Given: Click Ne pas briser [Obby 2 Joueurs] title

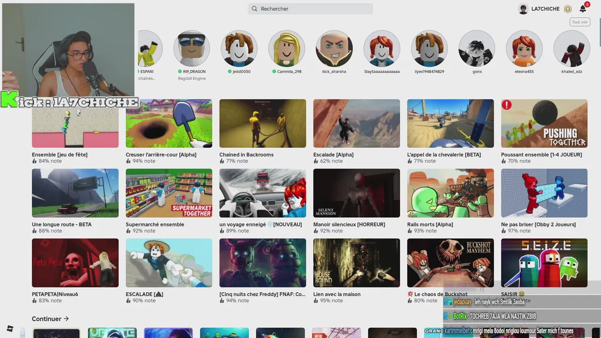Looking at the screenshot, I should 539,224.
